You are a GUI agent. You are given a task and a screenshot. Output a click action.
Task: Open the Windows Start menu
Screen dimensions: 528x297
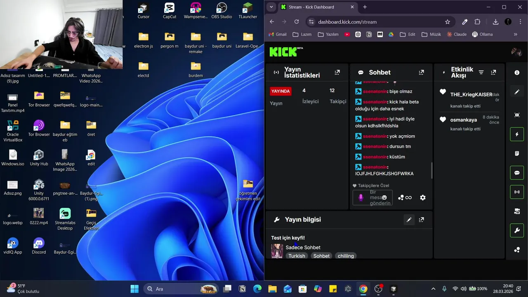click(134, 289)
